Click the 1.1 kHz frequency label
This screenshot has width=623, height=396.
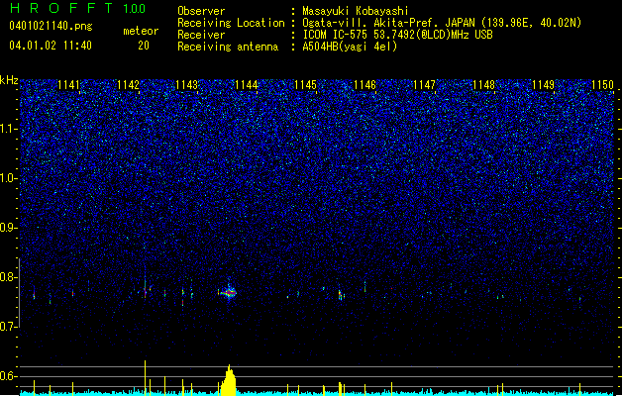pyautogui.click(x=8, y=129)
